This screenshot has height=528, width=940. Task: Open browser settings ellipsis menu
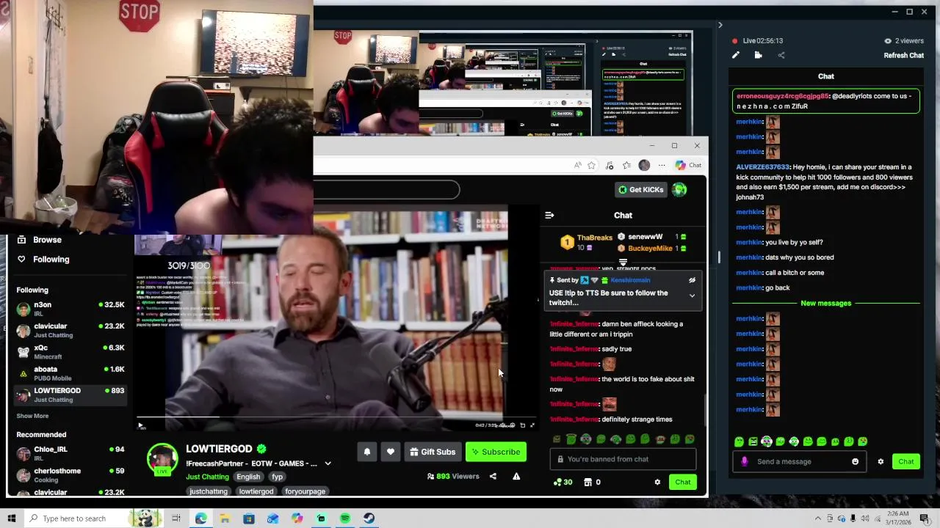[662, 165]
